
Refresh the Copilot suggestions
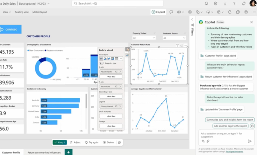coord(252,126)
